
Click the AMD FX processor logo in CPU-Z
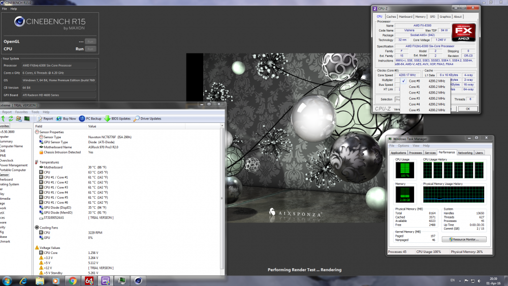coord(464,33)
